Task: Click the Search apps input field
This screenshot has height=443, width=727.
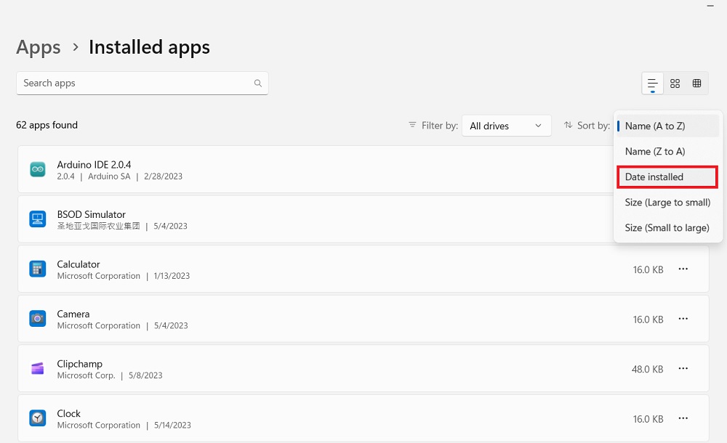Action: 131,83
